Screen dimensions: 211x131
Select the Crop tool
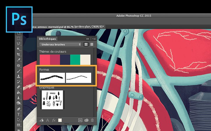(19, 54)
